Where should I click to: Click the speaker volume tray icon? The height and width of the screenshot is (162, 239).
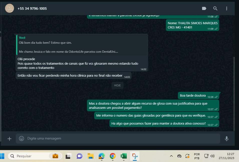[212, 156]
